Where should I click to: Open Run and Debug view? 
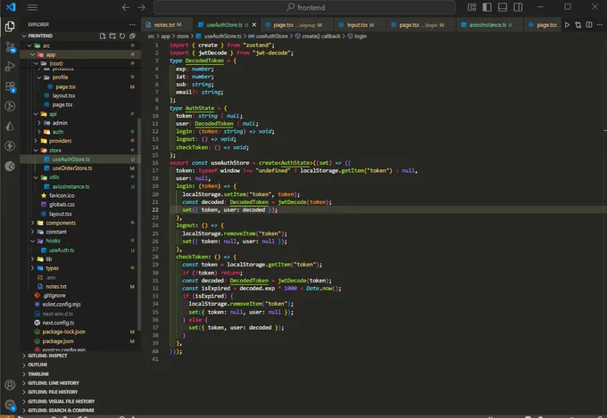pyautogui.click(x=10, y=67)
